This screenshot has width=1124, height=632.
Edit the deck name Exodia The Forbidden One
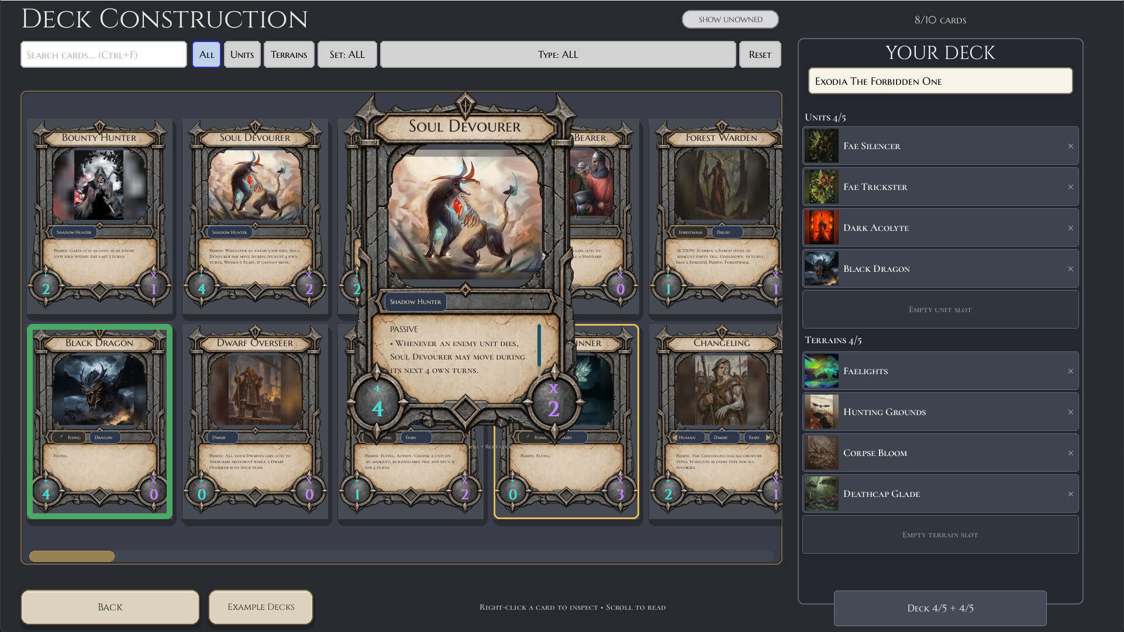tap(940, 81)
